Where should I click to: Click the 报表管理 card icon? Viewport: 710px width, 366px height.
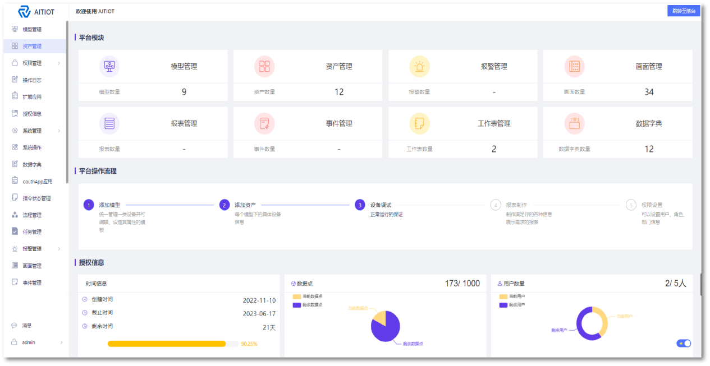coord(109,123)
